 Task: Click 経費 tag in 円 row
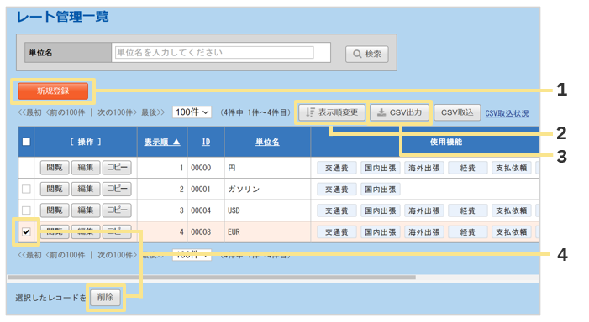coord(468,168)
